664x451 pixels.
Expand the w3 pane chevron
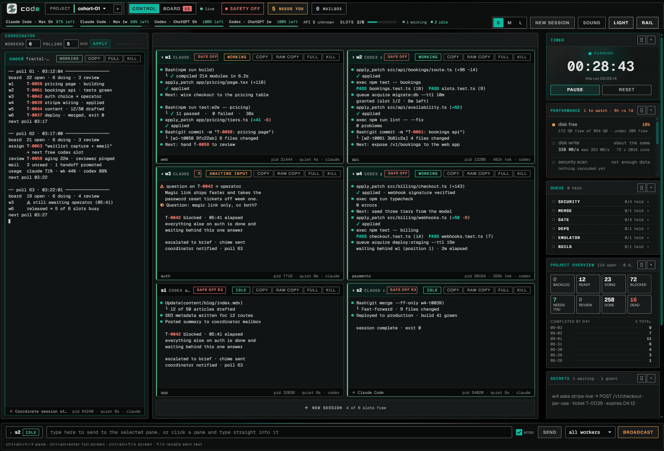click(x=162, y=174)
